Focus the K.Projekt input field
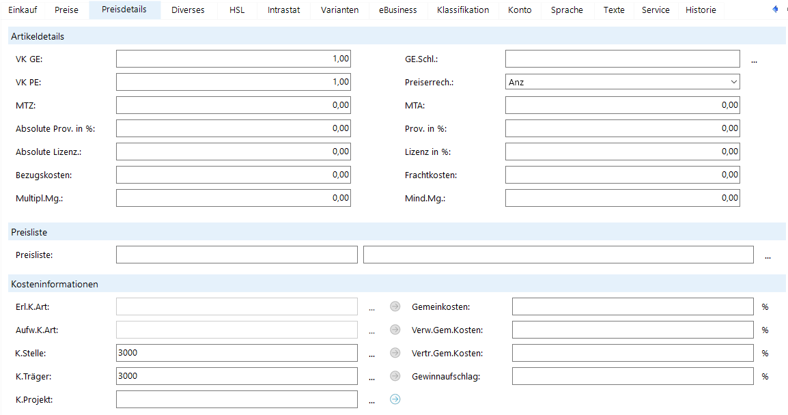This screenshot has height=415, width=788. click(x=237, y=399)
